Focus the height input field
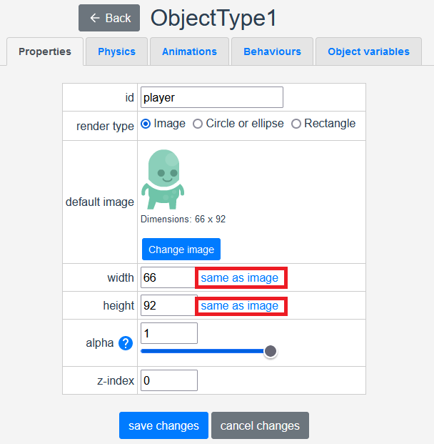Image resolution: width=434 pixels, height=444 pixels. click(x=168, y=306)
